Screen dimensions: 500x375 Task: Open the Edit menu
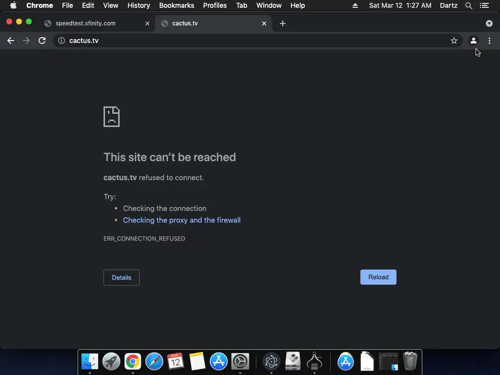(88, 5)
